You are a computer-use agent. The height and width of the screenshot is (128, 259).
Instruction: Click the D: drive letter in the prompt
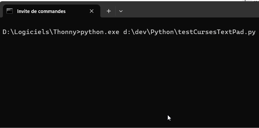[x=6, y=32]
